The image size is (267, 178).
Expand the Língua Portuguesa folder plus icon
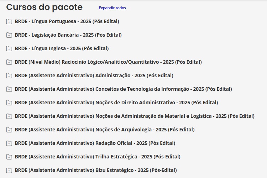click(9, 21)
